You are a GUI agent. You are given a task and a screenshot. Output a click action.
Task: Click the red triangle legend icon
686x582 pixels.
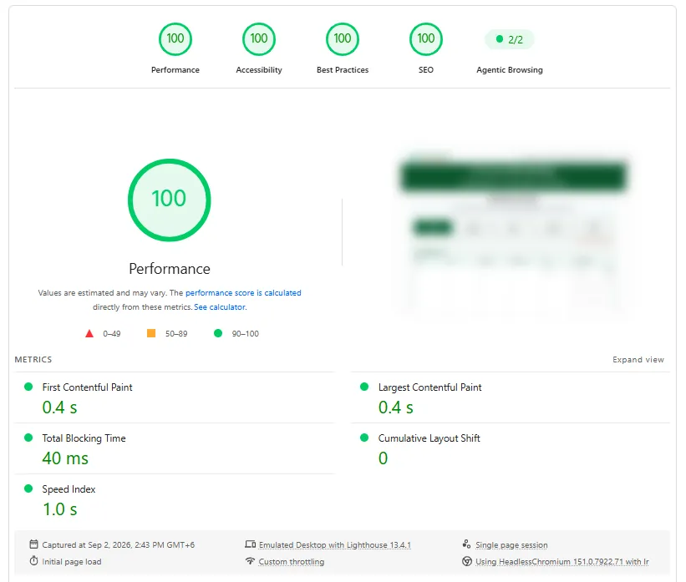[x=89, y=334]
